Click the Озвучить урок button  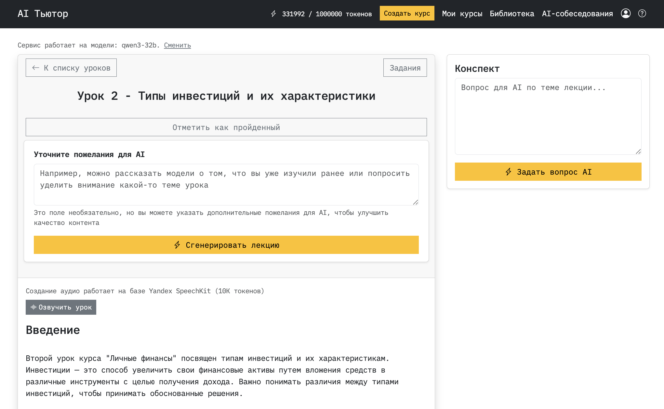[x=61, y=307]
